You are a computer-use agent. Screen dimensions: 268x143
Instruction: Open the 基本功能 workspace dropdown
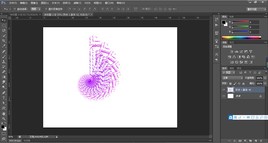click(256, 9)
